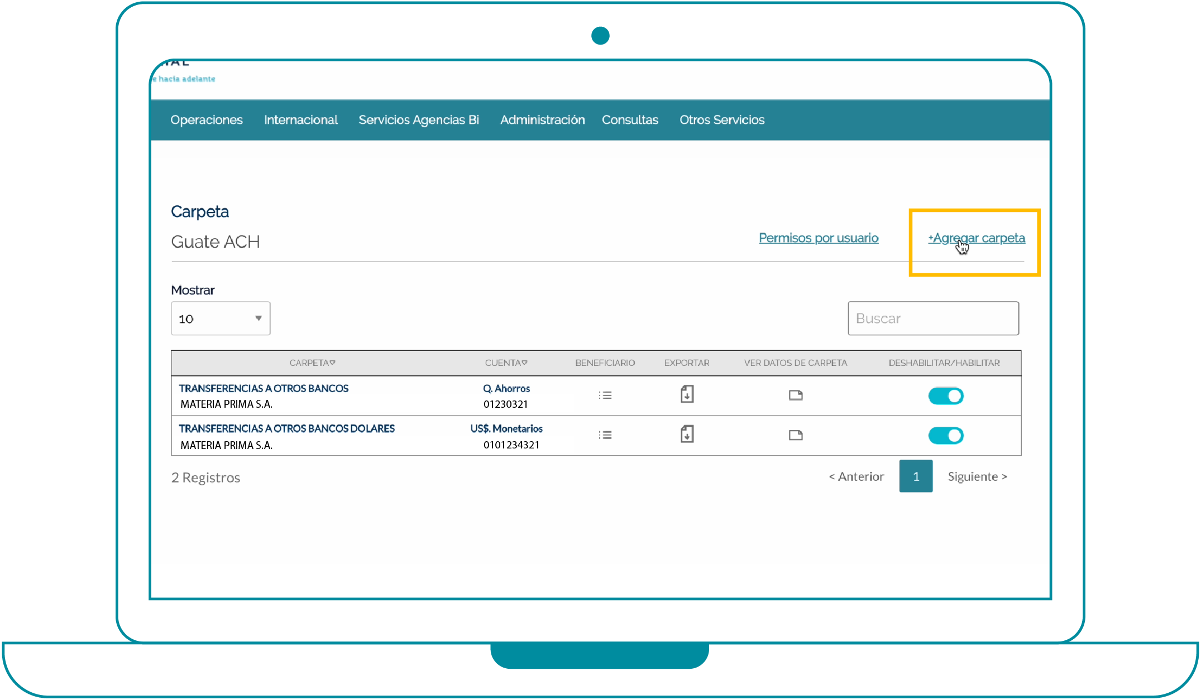Image resolution: width=1201 pixels, height=700 pixels.
Task: Select page 1 in pagination
Action: click(916, 476)
